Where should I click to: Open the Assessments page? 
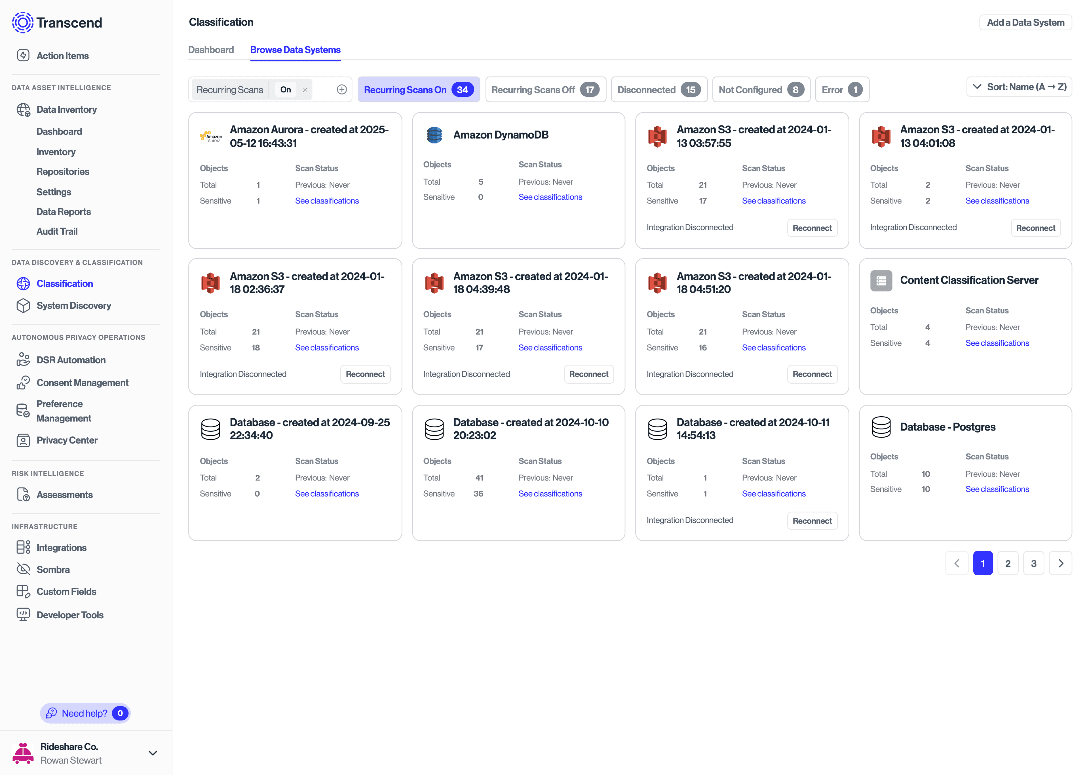[x=65, y=494]
